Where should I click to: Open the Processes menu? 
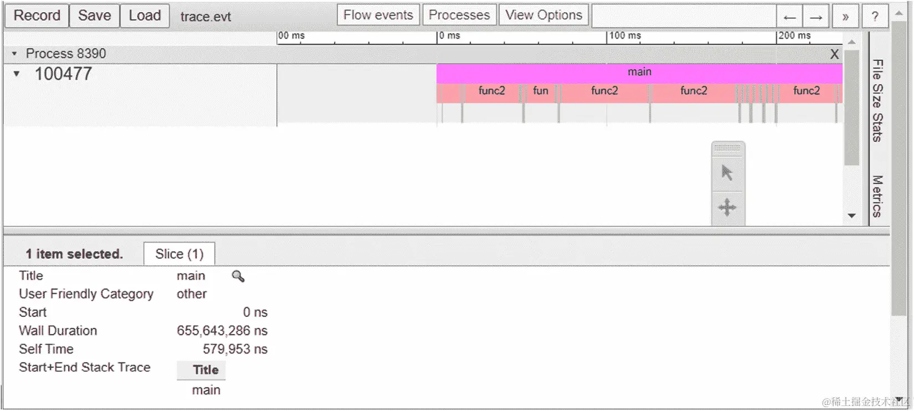[459, 15]
